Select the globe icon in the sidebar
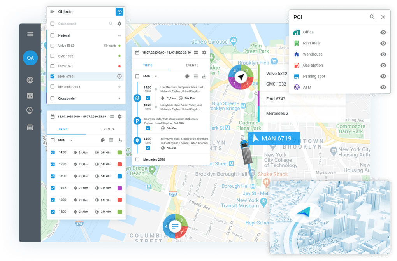Image resolution: width=397 pixels, height=261 pixels. click(30, 80)
